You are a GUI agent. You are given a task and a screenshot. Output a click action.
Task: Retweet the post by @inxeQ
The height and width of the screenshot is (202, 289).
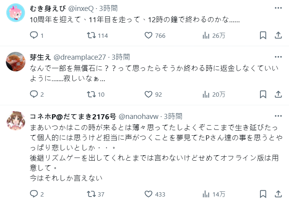pos(91,35)
